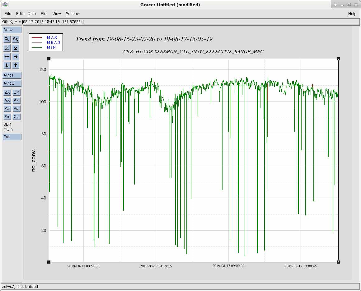Screen dimensions: 361x291
Task: Click the title bar shade-up arrow button
Action: [335, 5]
